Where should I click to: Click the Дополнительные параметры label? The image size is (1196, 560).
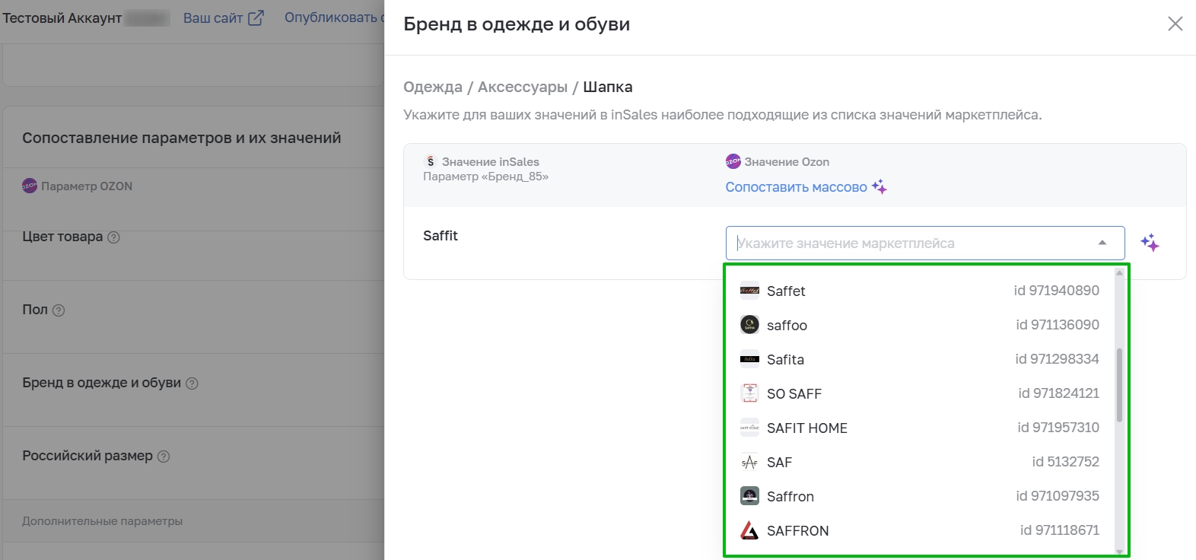coord(102,521)
